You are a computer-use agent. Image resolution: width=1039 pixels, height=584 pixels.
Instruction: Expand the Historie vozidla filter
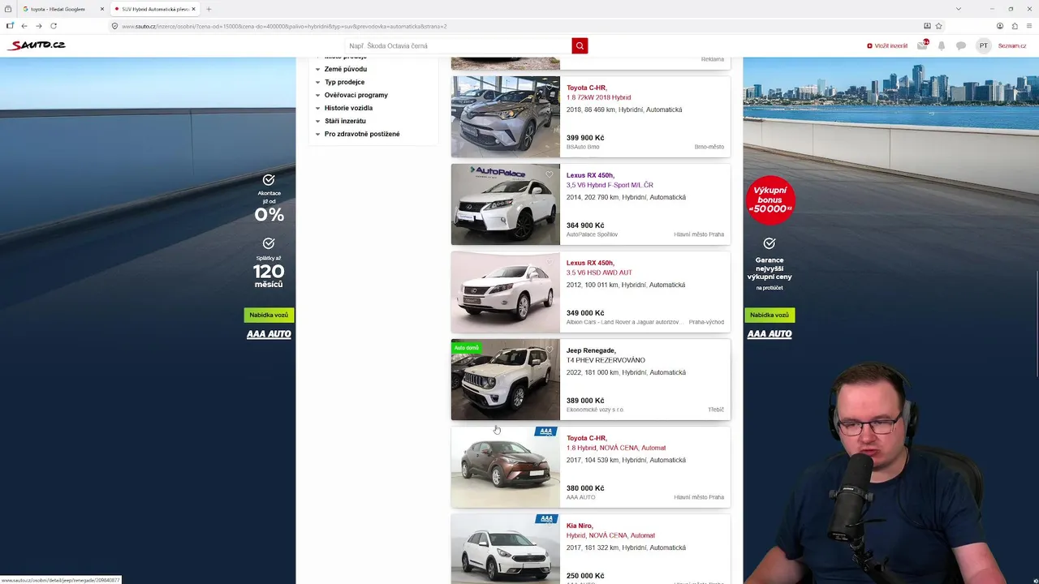click(x=348, y=108)
